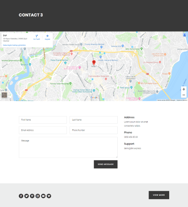Focus the Phone Number field
The height and width of the screenshot is (207, 188).
click(x=94, y=130)
